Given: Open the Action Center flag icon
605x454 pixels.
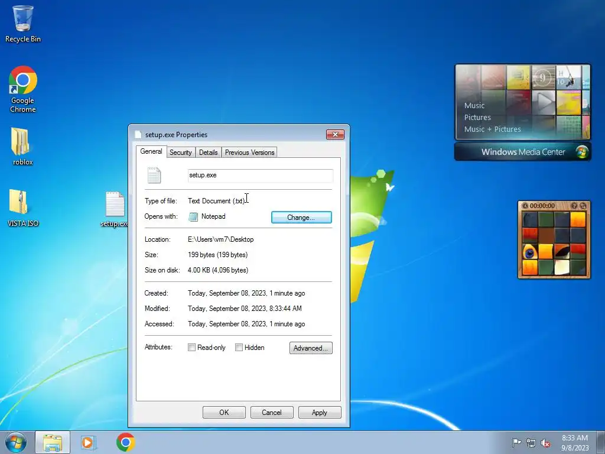Looking at the screenshot, I should (516, 442).
